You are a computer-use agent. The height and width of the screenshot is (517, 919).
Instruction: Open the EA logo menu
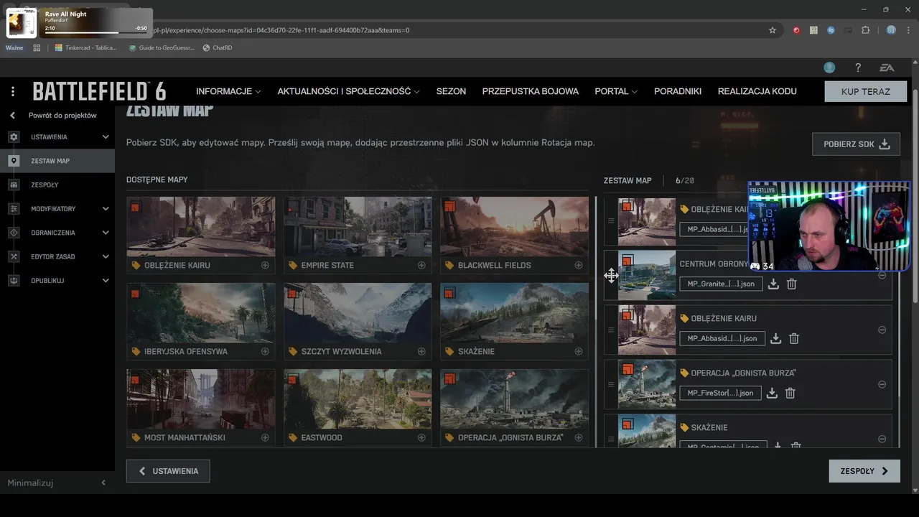[x=887, y=67]
